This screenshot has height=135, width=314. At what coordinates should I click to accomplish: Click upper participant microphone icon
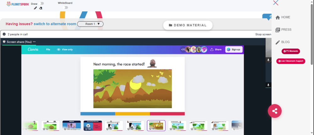point(268,60)
